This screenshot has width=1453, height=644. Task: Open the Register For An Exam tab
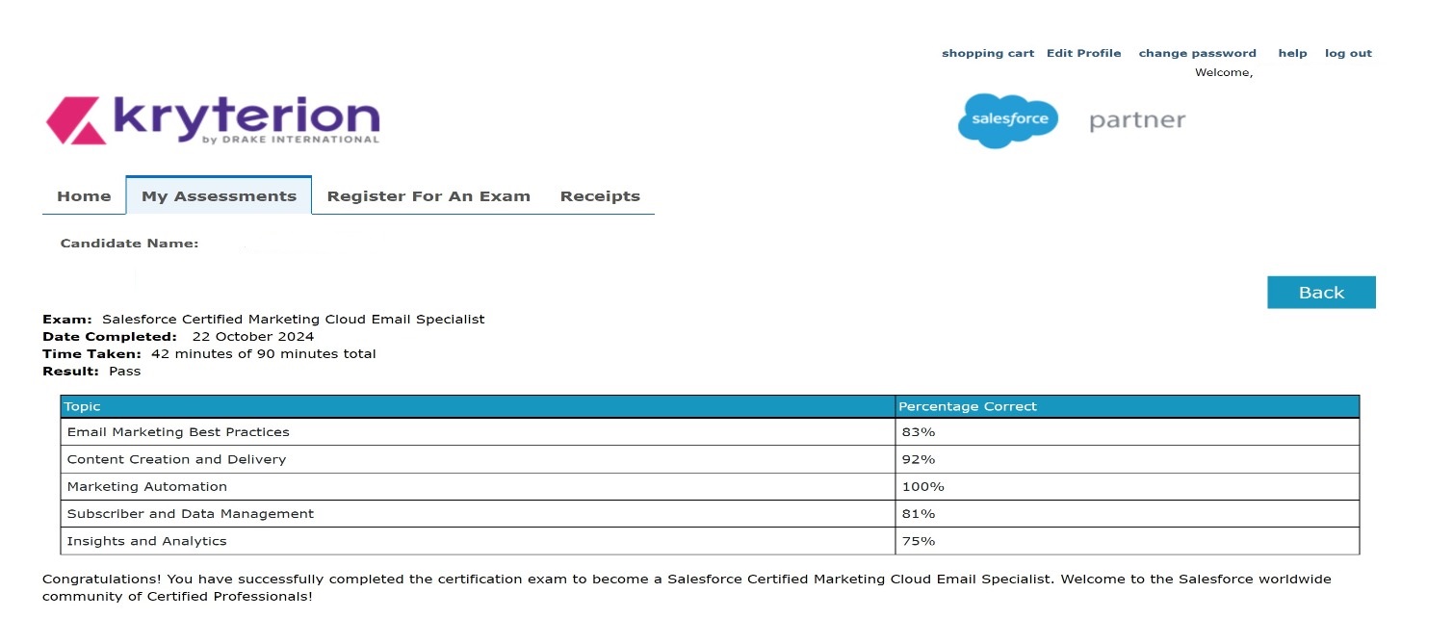428,196
